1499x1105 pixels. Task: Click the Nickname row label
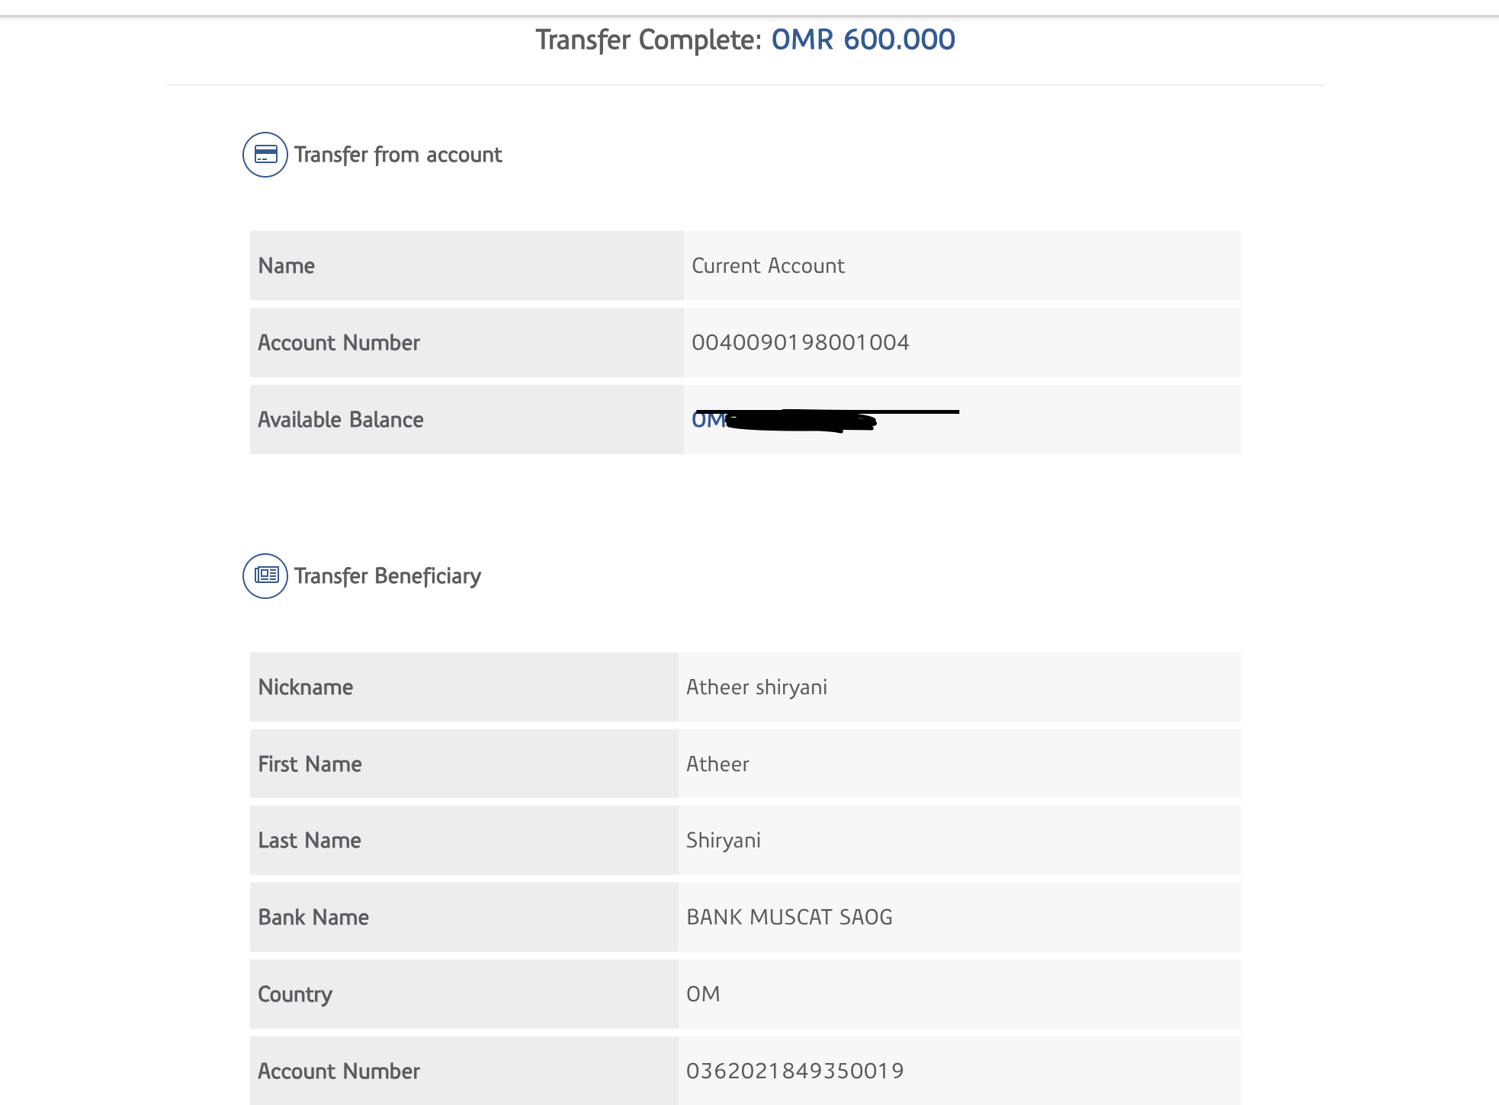click(x=306, y=687)
